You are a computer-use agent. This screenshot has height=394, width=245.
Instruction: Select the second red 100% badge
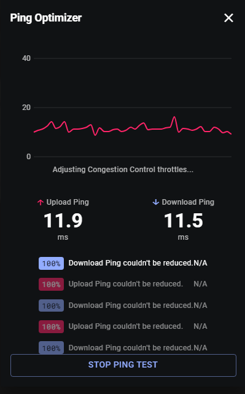51,326
